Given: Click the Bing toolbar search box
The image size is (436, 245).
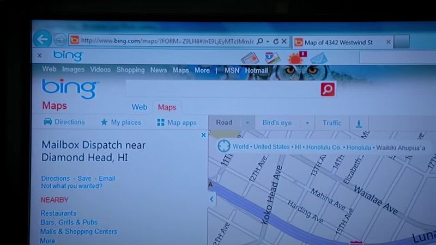Looking at the screenshot, I should pos(398,58).
